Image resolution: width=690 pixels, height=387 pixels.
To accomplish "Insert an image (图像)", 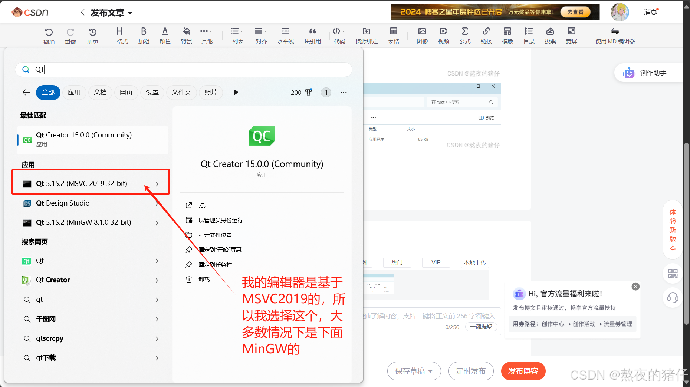I will click(x=422, y=36).
